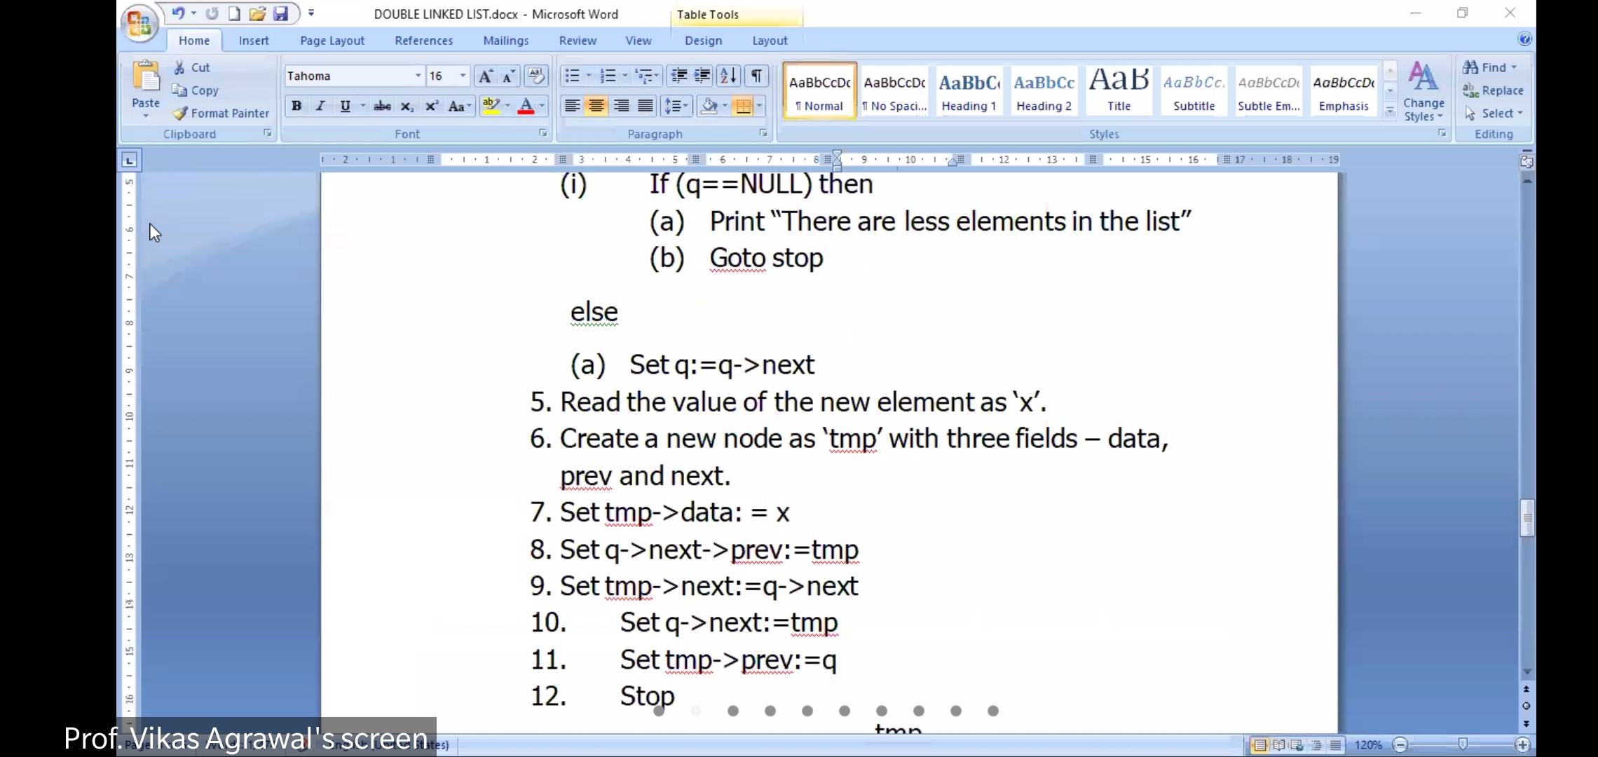Apply strikethrough formatting icon
Screen dimensions: 1598x757
tap(382, 106)
